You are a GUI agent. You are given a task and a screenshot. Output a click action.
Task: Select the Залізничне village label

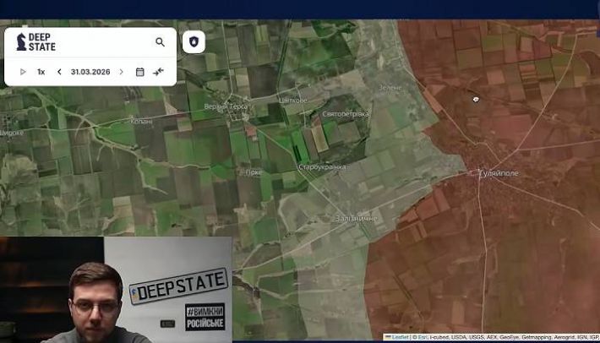click(x=357, y=219)
